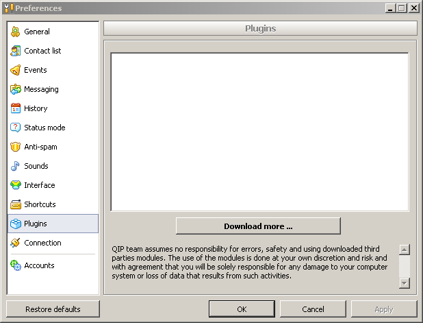This screenshot has width=423, height=323.
Task: Select the Shortcuts keyboard icon
Action: (16, 204)
